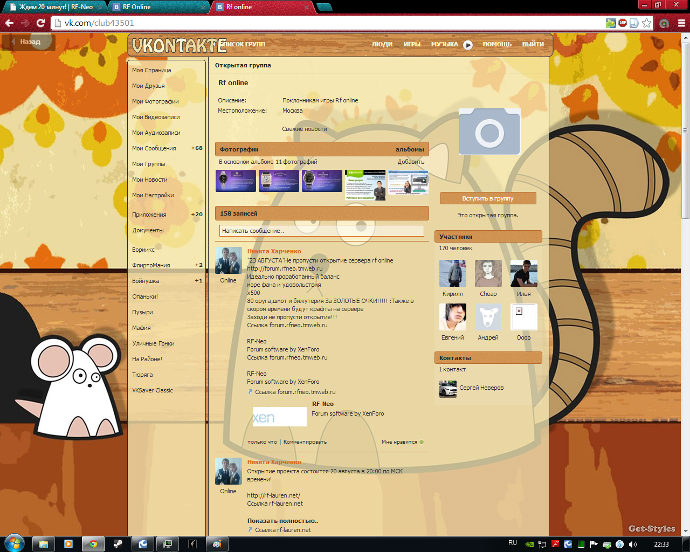Open Моя Страница in the sidebar

pyautogui.click(x=151, y=70)
